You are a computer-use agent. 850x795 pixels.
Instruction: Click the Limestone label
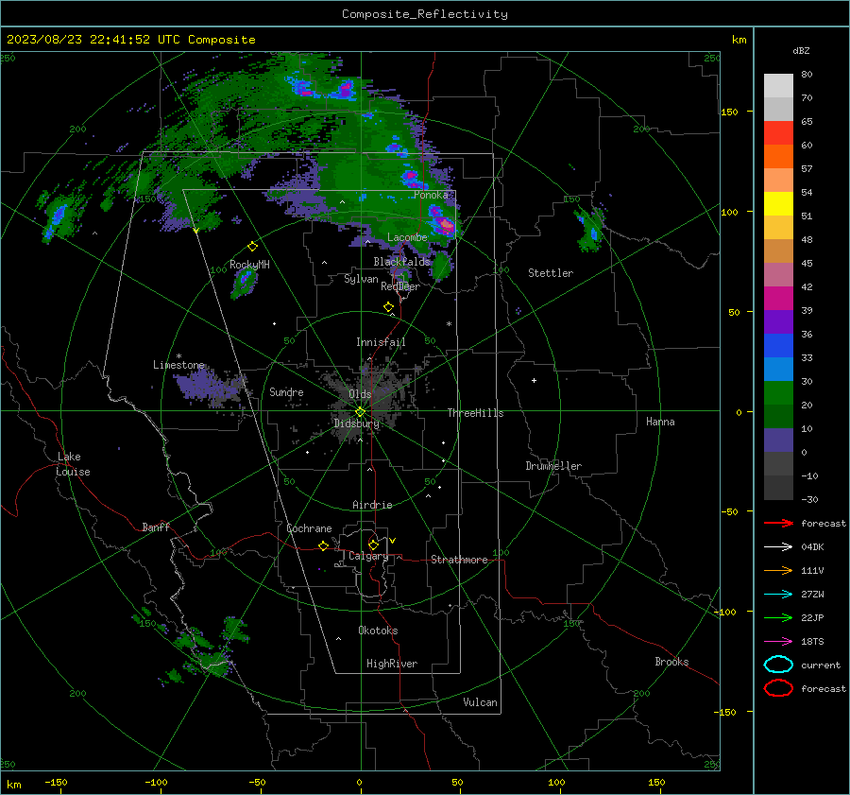(178, 365)
